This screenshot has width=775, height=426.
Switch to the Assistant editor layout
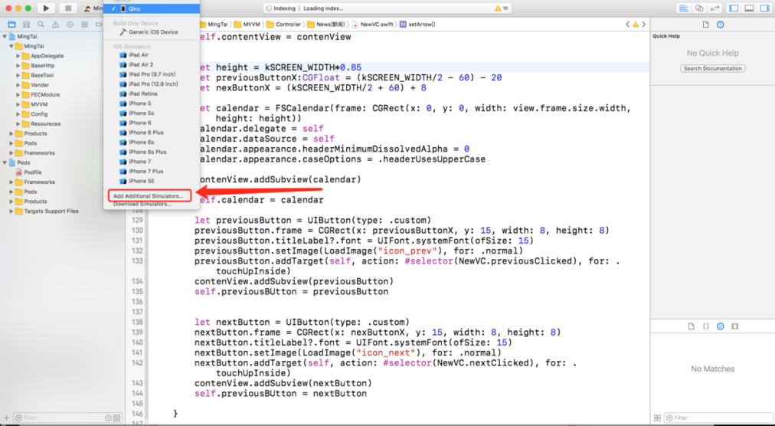(x=699, y=8)
